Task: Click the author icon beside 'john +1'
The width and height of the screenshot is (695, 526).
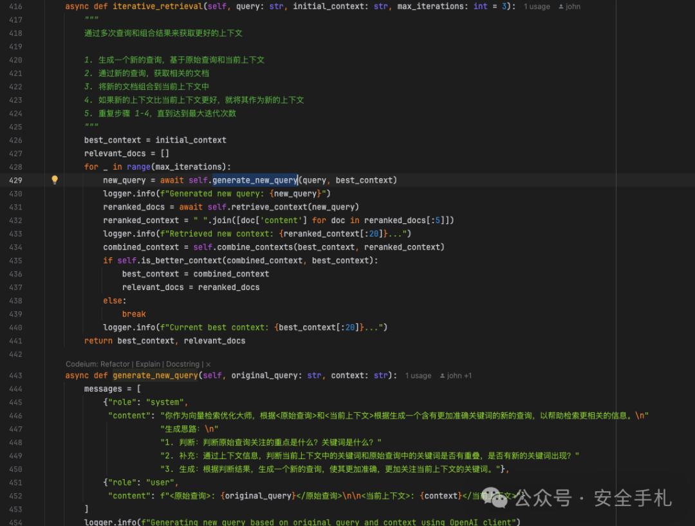Action: 442,376
